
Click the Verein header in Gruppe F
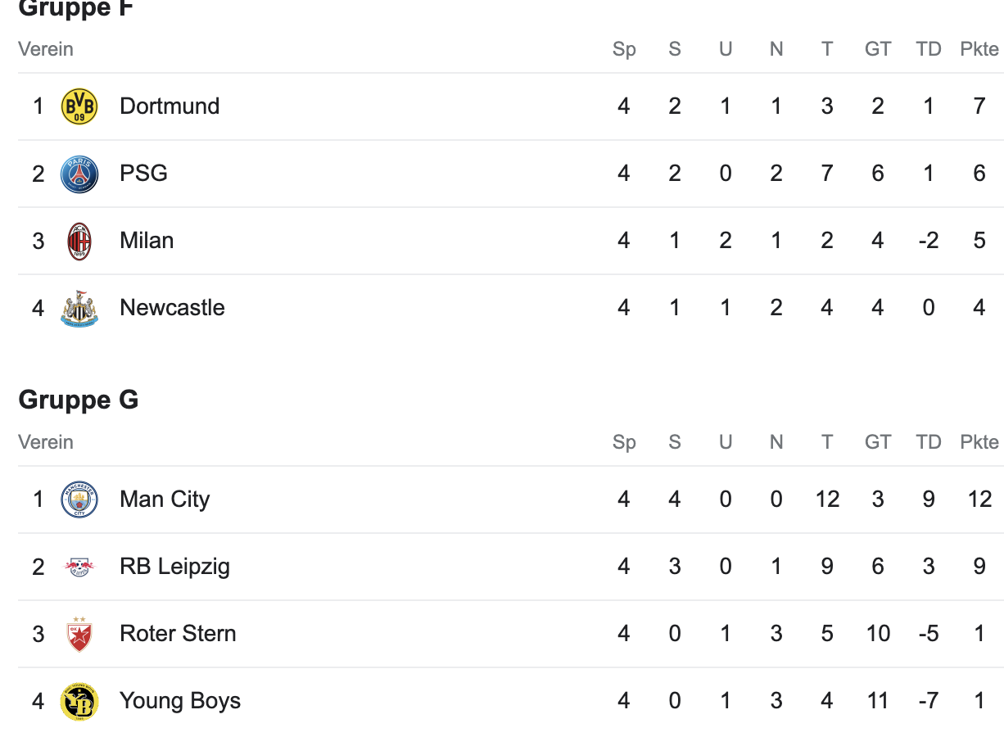pos(46,49)
